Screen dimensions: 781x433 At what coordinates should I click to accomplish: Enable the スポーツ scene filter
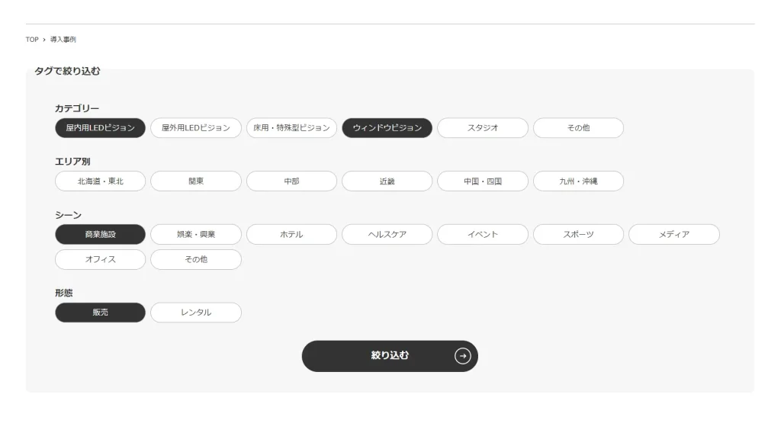578,235
